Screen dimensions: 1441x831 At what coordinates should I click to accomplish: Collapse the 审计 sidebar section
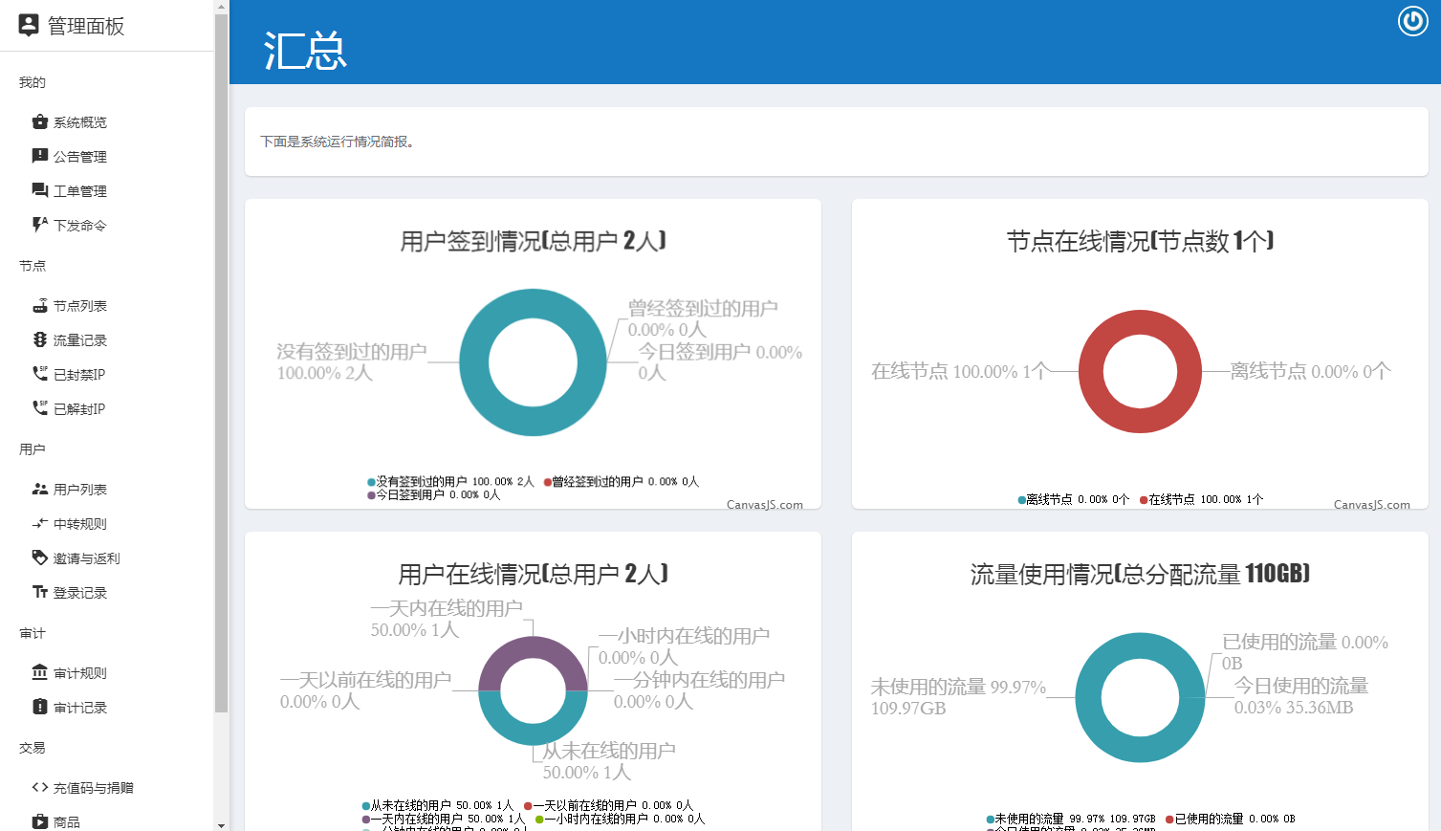[32, 633]
